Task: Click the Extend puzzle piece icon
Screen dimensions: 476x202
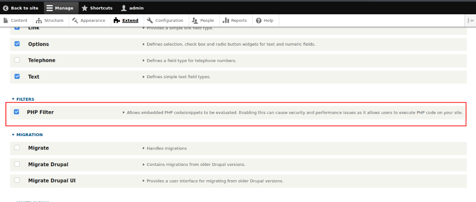Action: tap(117, 21)
